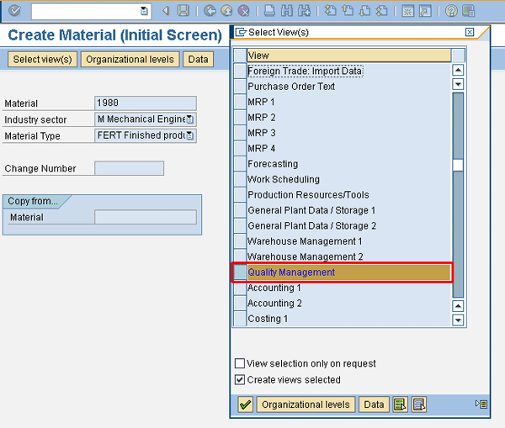
Task: Click Organizational levels button in dialog
Action: click(x=306, y=404)
